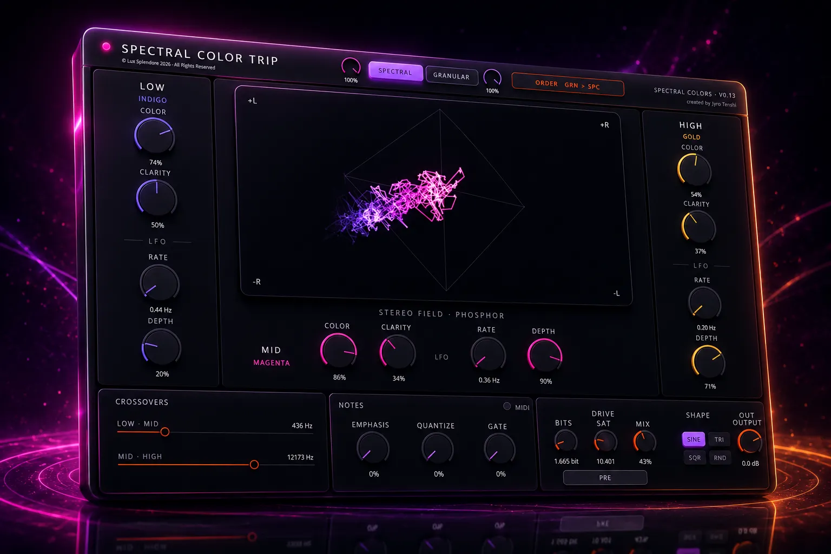Click the 0% value under GATE
Image resolution: width=831 pixels, height=554 pixels.
[x=501, y=474]
